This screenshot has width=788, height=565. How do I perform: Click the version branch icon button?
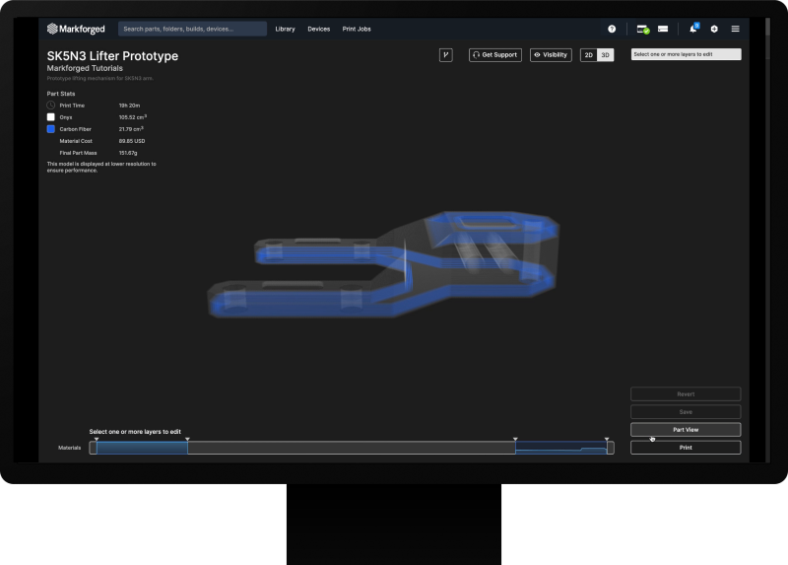click(x=446, y=55)
